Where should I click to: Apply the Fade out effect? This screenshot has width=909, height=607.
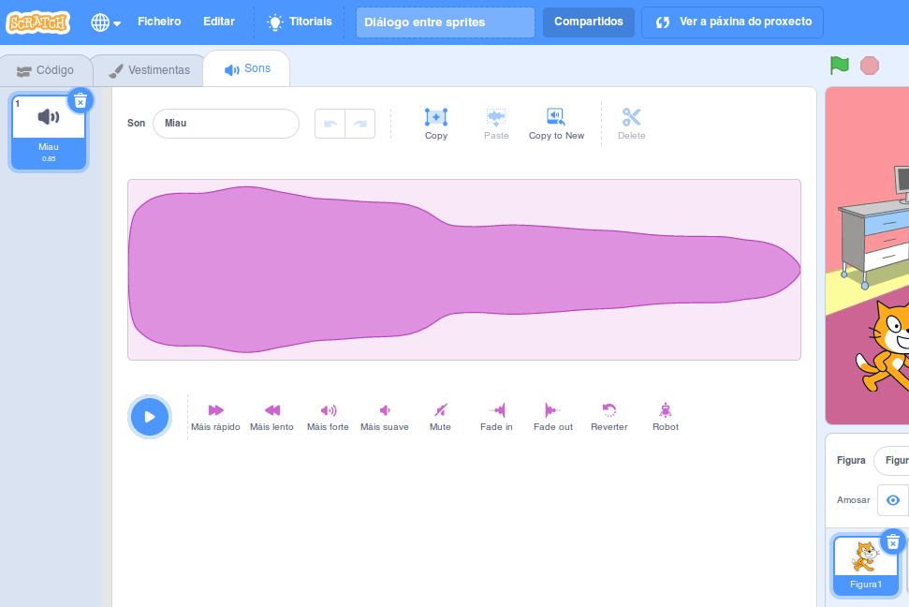(x=552, y=416)
